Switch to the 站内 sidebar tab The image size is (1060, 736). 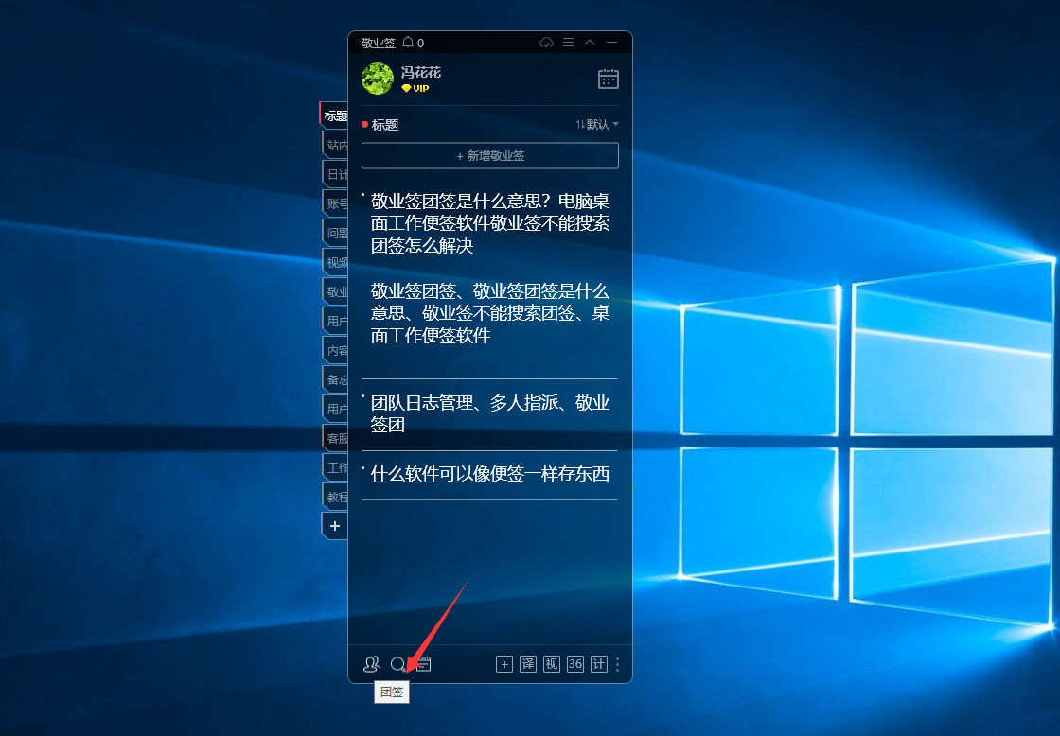pyautogui.click(x=336, y=146)
